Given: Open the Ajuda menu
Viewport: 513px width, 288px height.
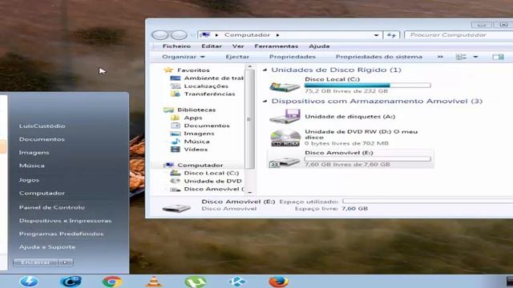Looking at the screenshot, I should tap(319, 46).
